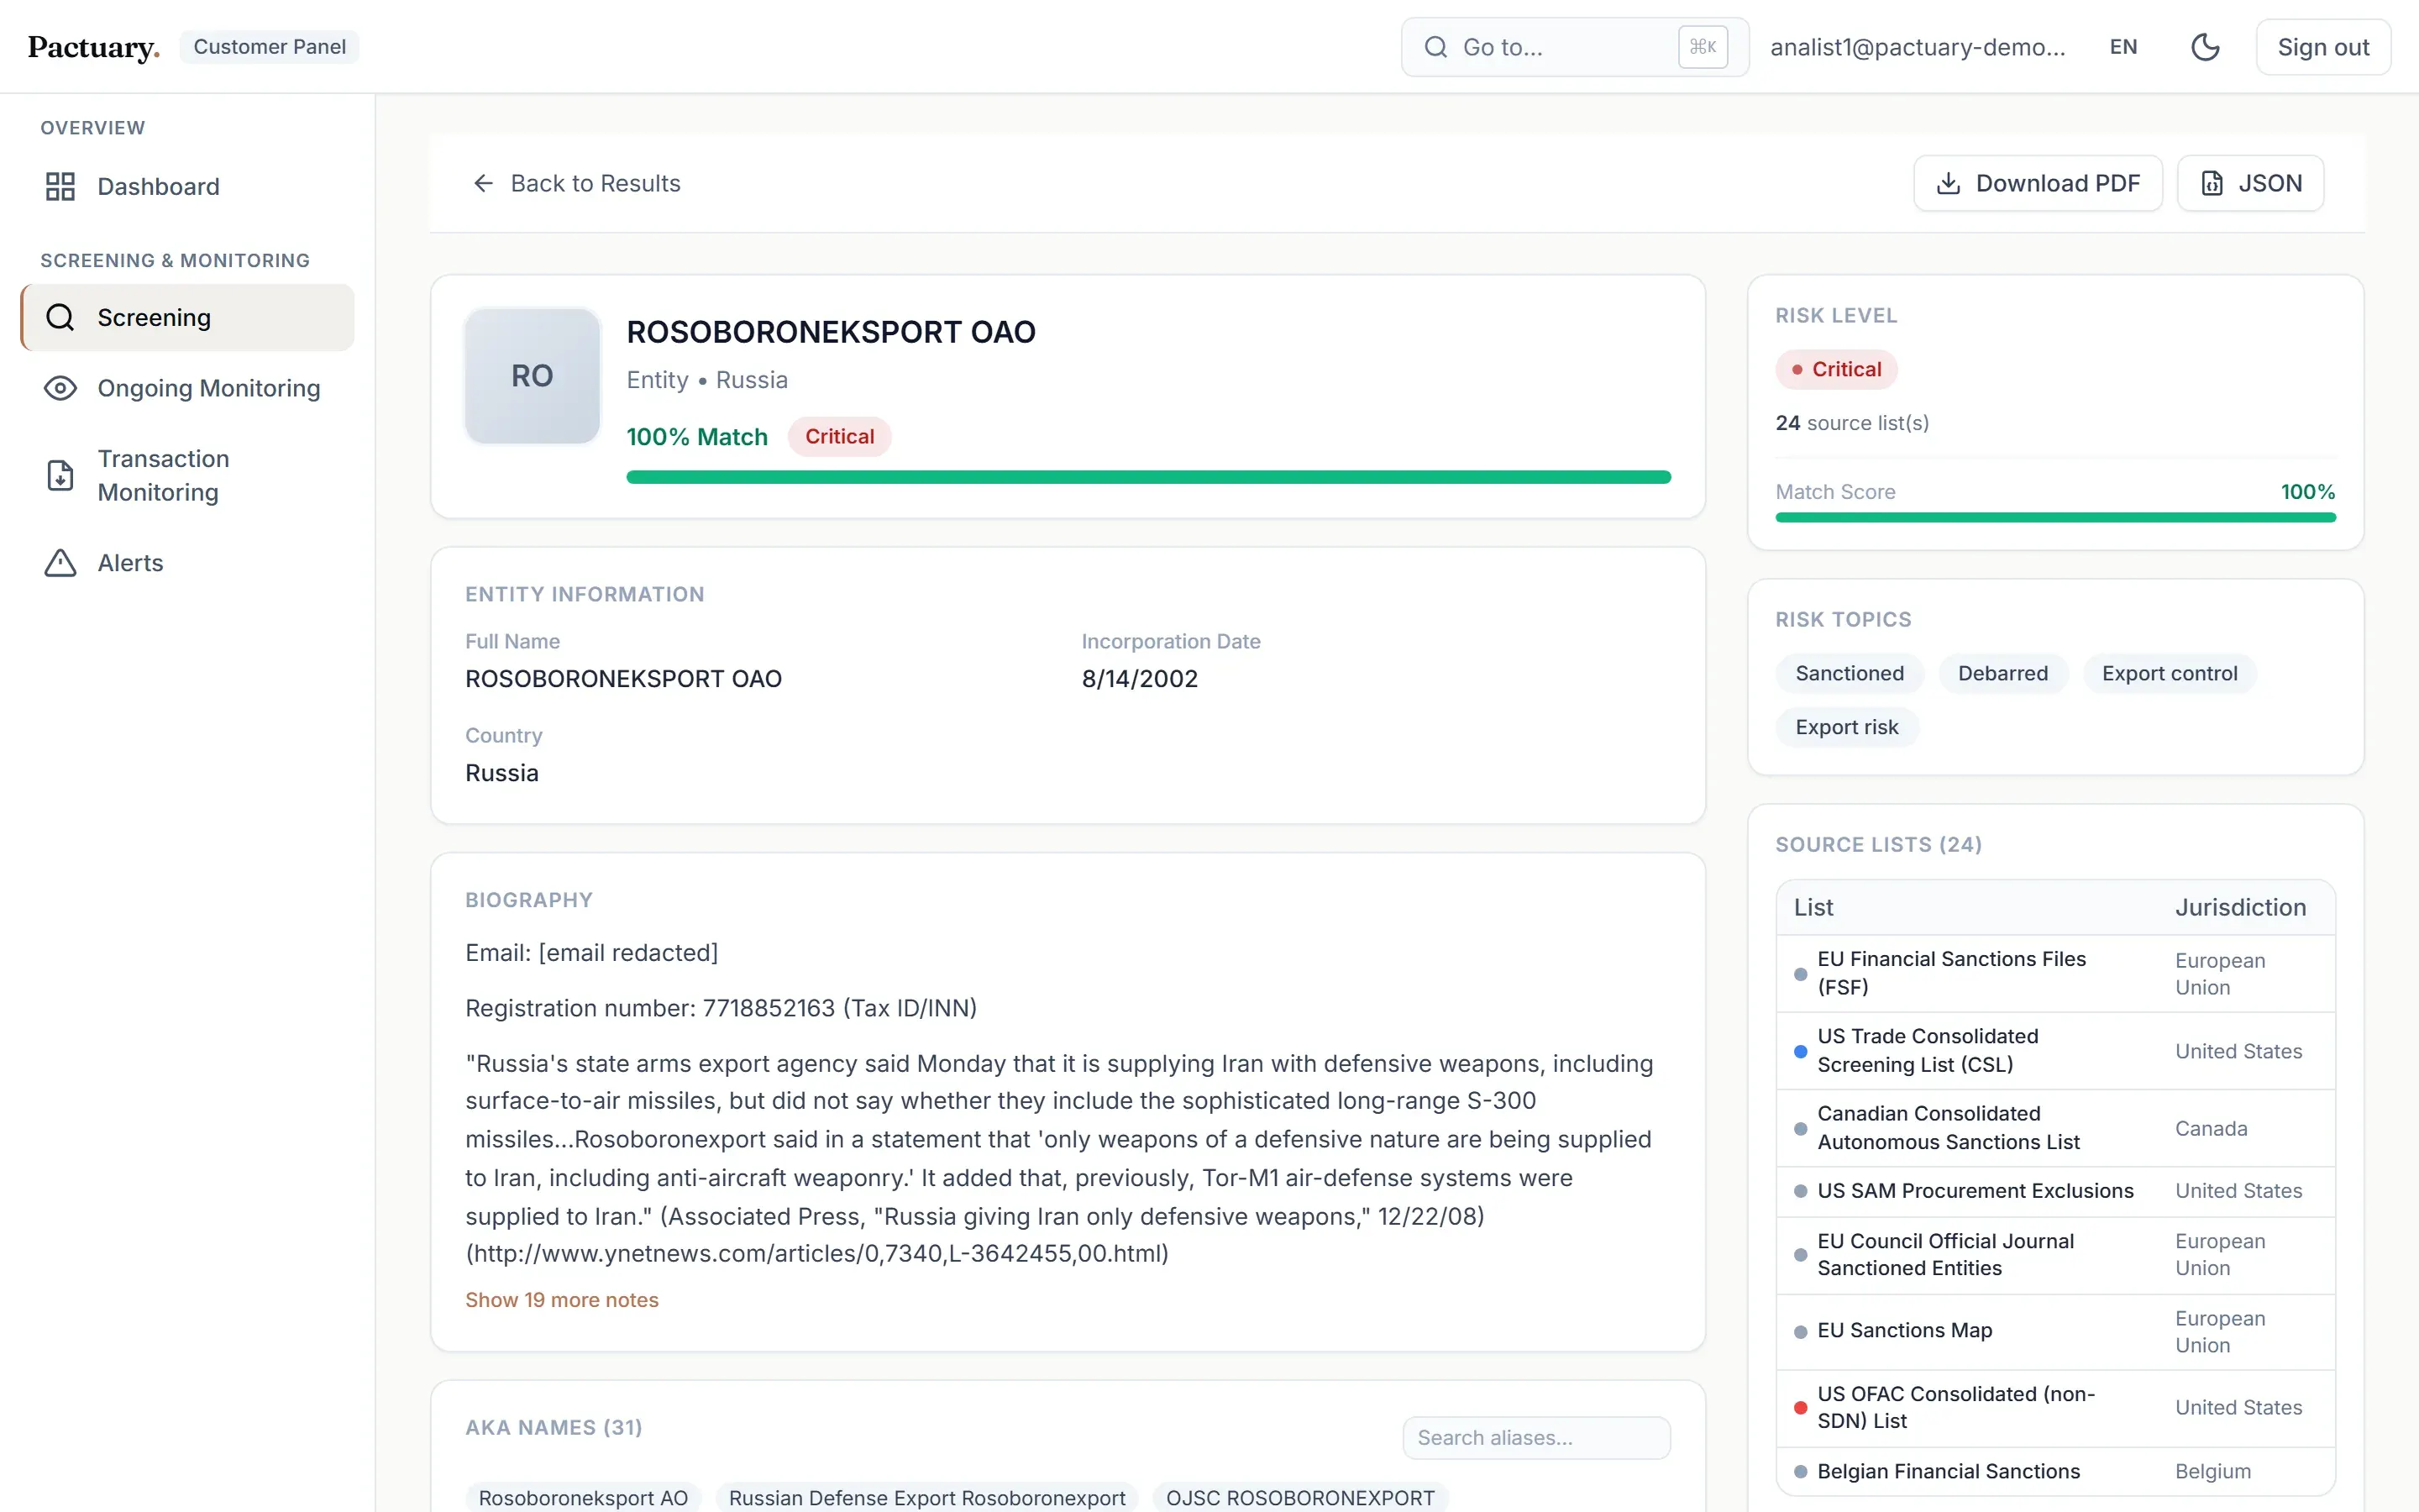This screenshot has width=2419, height=1512.
Task: Click the Pactuary logo
Action: pos(93,47)
